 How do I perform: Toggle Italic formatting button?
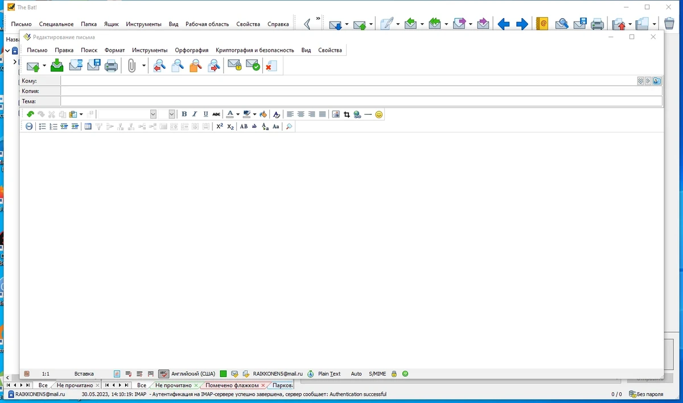[x=195, y=114]
